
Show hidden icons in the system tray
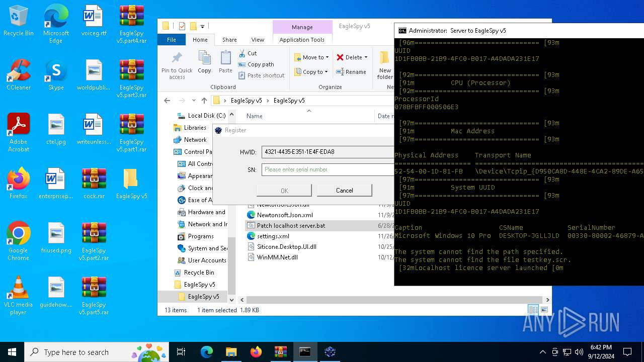[542, 352]
